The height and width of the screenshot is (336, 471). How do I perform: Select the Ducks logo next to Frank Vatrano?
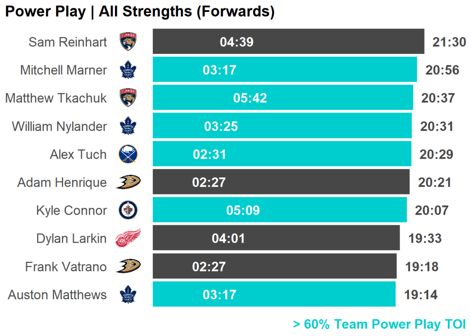coord(128,266)
